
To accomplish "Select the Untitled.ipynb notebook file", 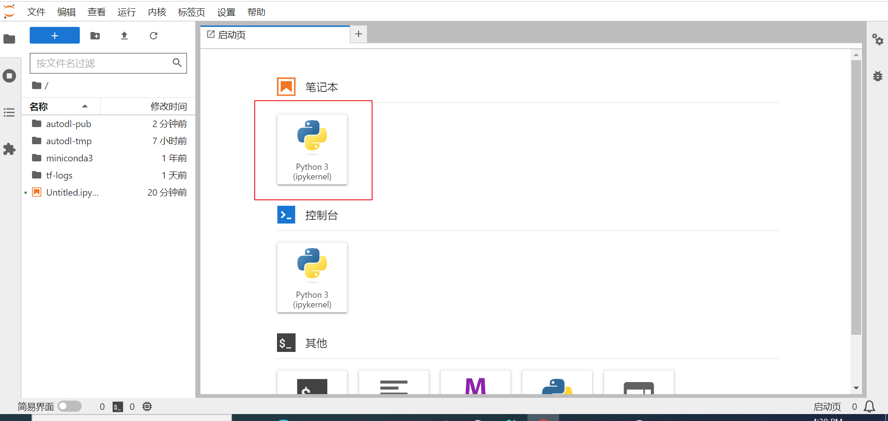I will tap(109, 192).
